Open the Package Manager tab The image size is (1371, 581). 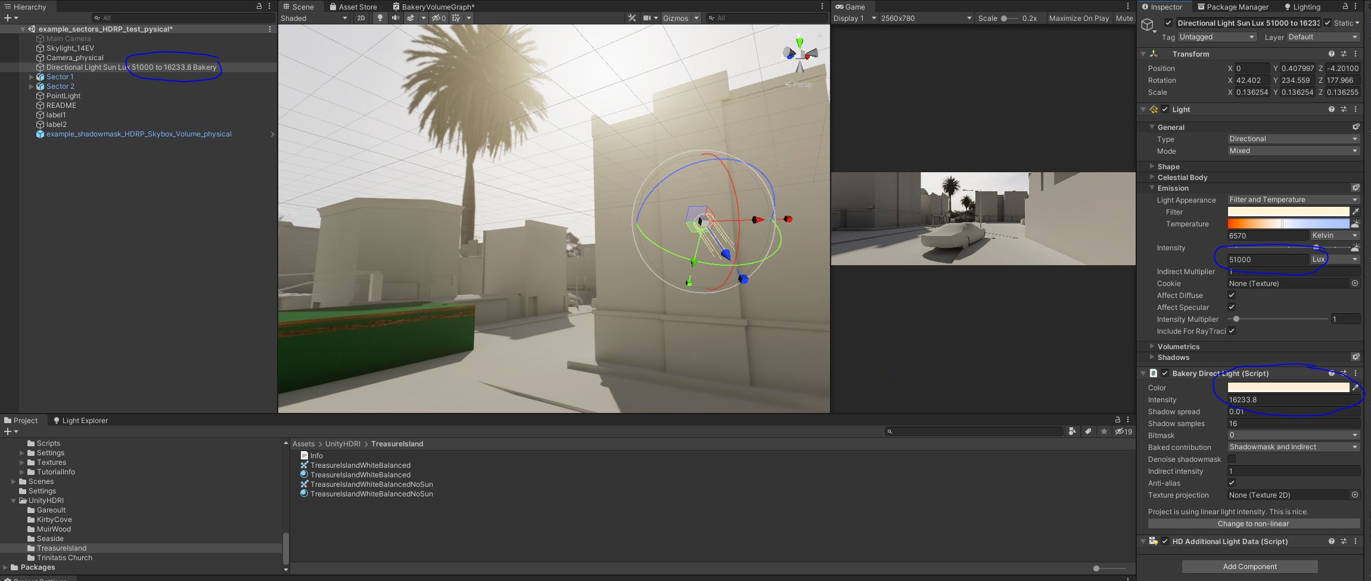pos(1233,7)
